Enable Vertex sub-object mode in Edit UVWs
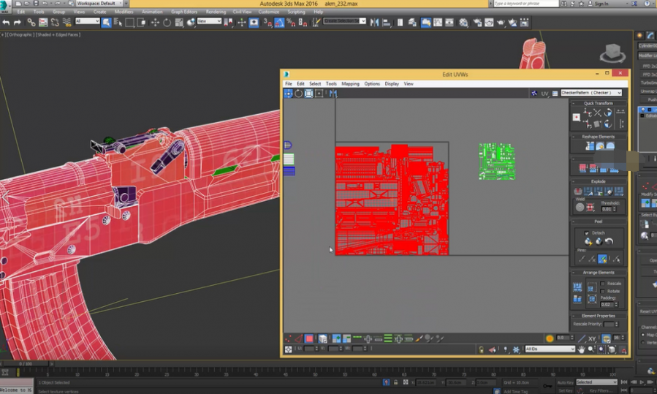The width and height of the screenshot is (657, 394). click(288, 338)
